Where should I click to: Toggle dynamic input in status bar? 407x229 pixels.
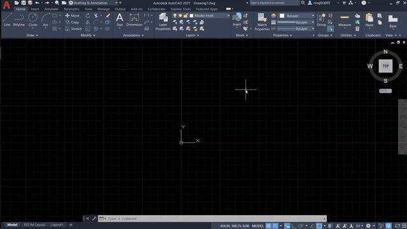[287, 226]
